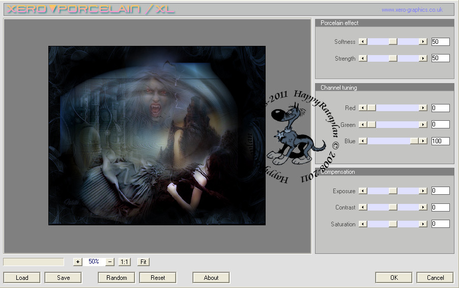Screen dimensions: 459x288
Task: Apply the filter with OK
Action: click(x=394, y=278)
